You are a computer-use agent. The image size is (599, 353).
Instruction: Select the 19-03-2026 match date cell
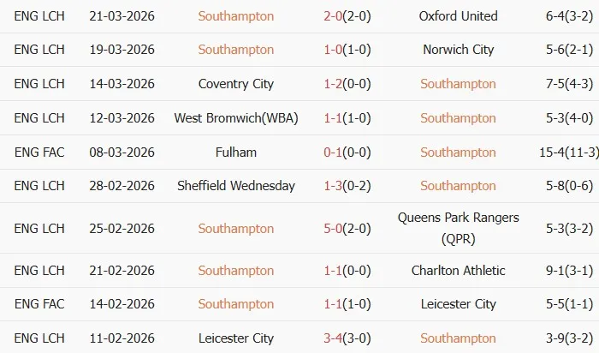pos(122,50)
